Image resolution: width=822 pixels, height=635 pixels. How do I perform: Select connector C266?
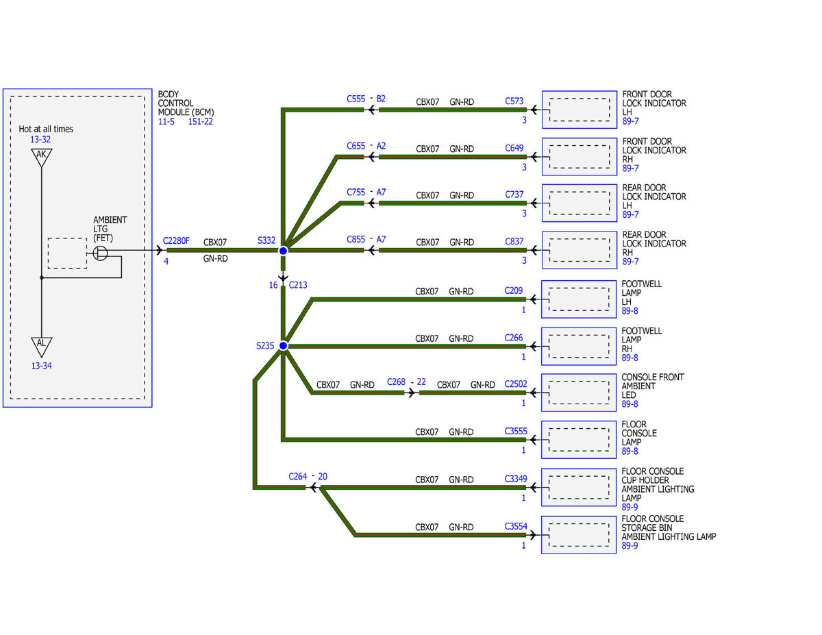514,338
